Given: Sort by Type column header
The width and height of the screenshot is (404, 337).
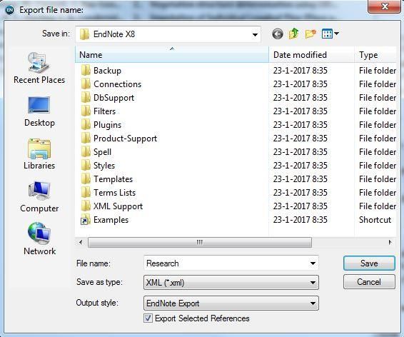Looking at the screenshot, I should tap(375, 55).
